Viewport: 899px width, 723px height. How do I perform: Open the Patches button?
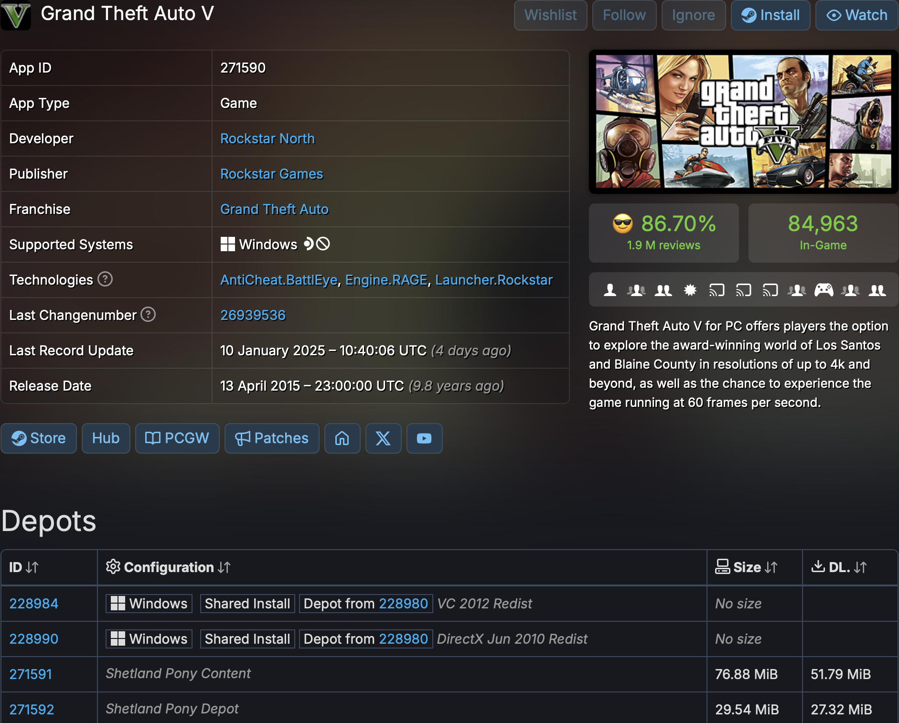click(272, 438)
